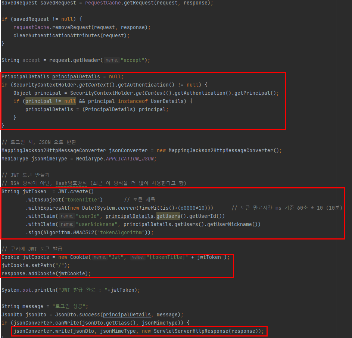This screenshot has height=338, width=352.
Task: Click jwtCookie.setPath("/") line
Action: (x=36, y=265)
